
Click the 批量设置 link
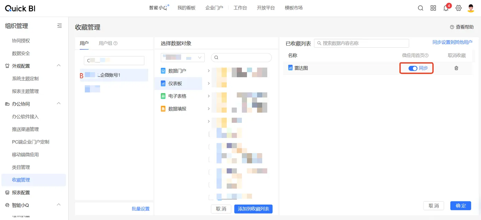(141, 209)
